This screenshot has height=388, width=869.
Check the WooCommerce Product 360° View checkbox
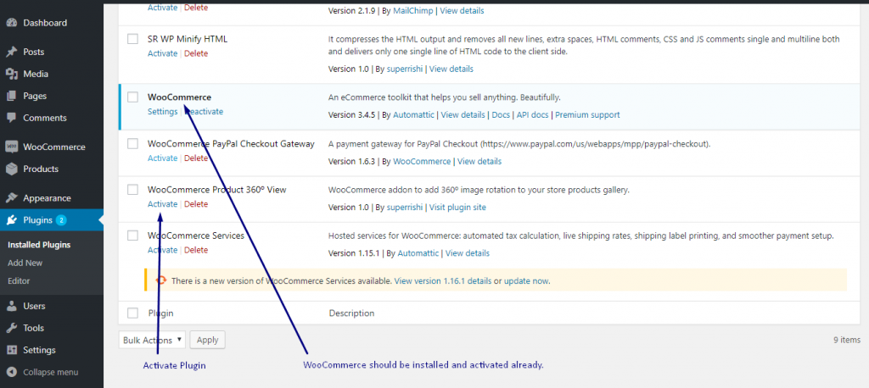click(133, 190)
